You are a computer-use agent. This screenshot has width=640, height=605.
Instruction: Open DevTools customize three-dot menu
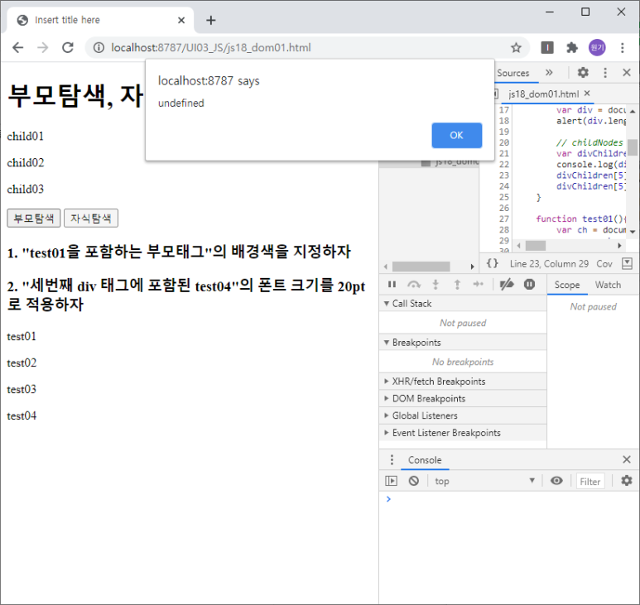605,73
